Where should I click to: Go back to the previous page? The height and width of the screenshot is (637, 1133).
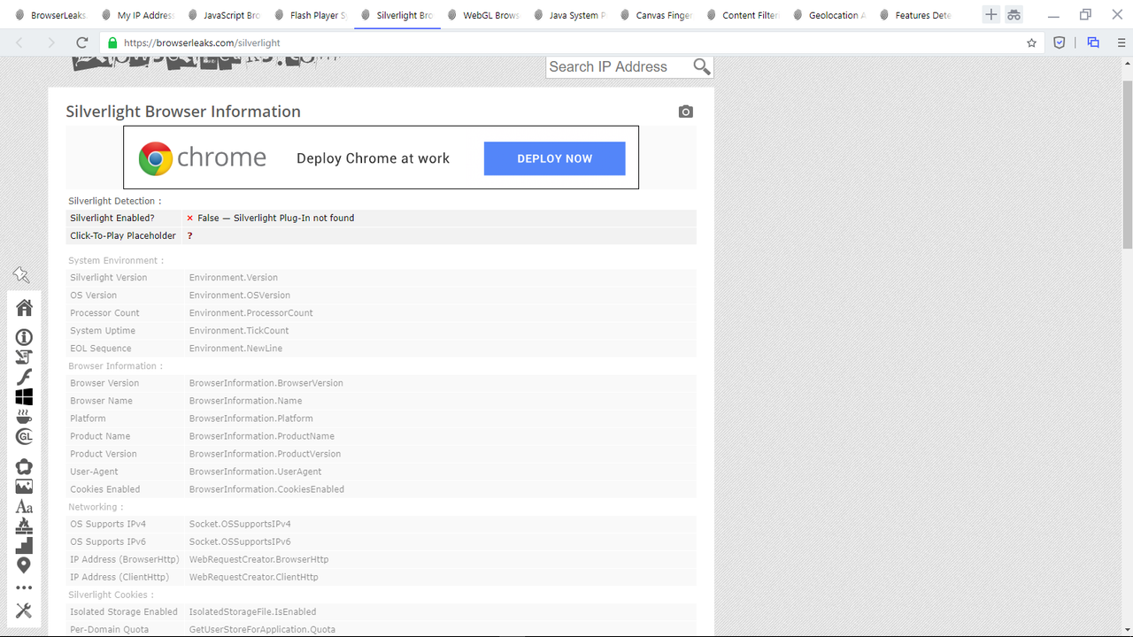click(x=19, y=42)
